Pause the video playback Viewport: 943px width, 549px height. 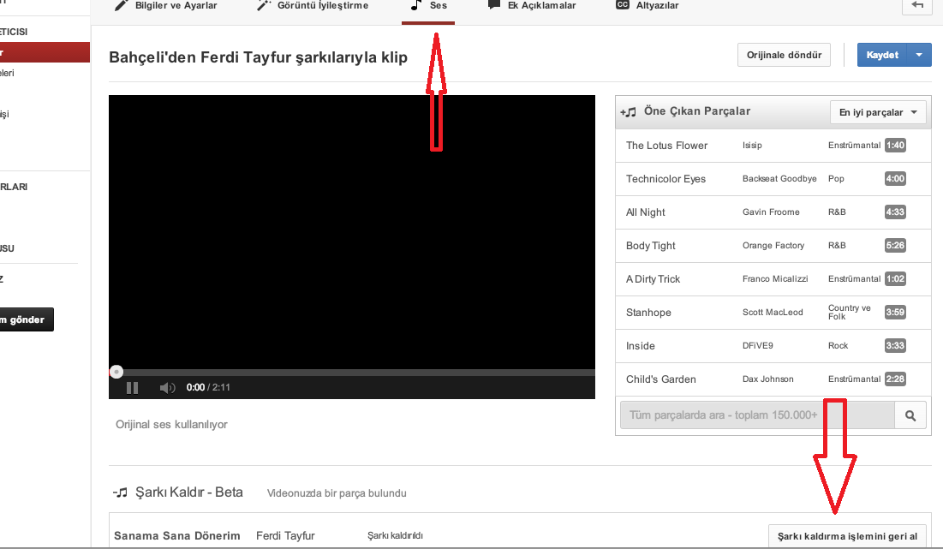pos(132,388)
